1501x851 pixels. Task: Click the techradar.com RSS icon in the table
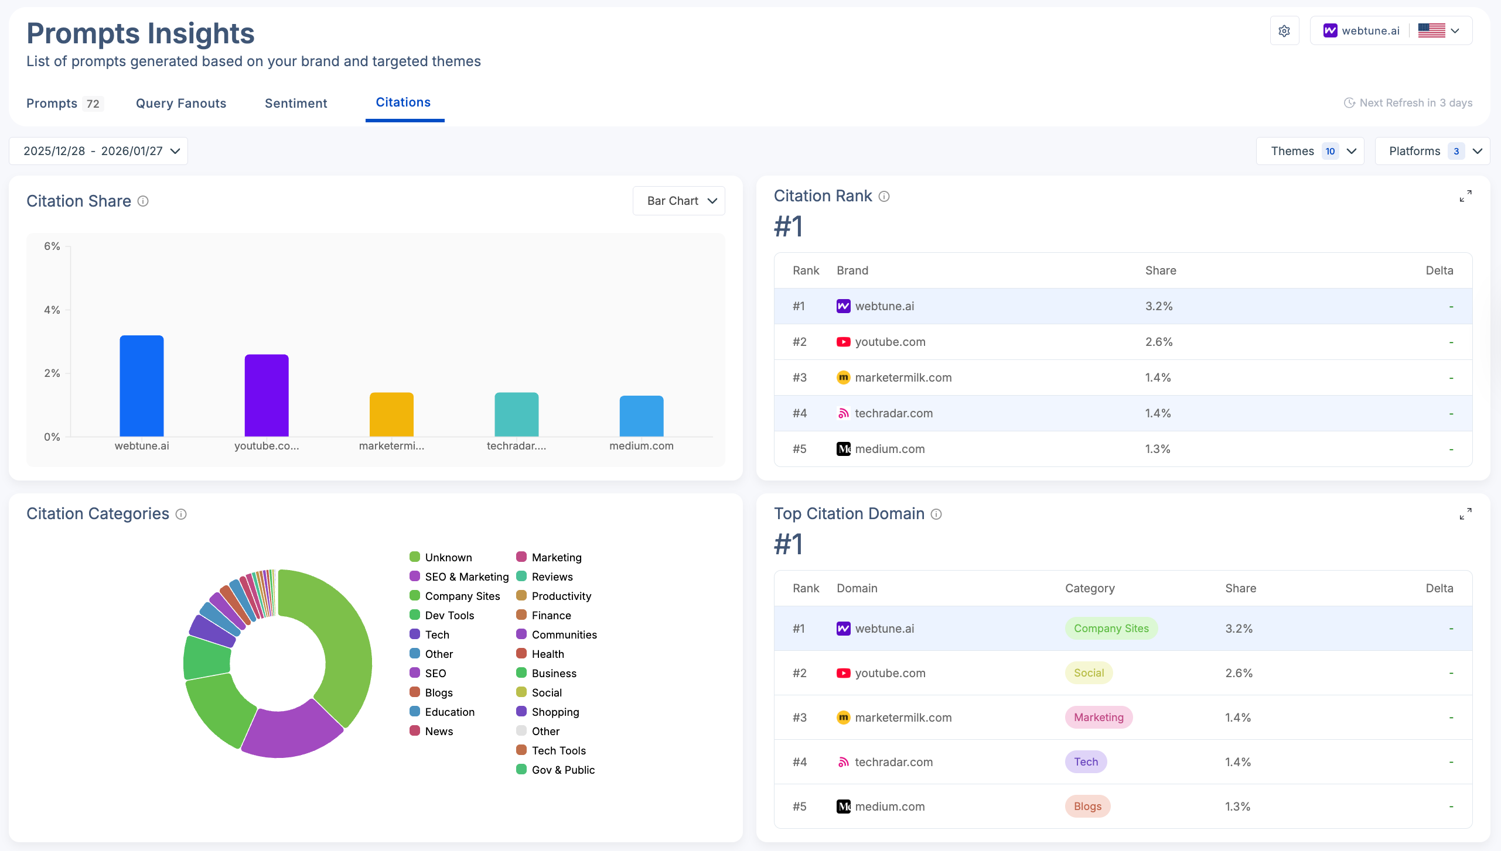tap(843, 413)
